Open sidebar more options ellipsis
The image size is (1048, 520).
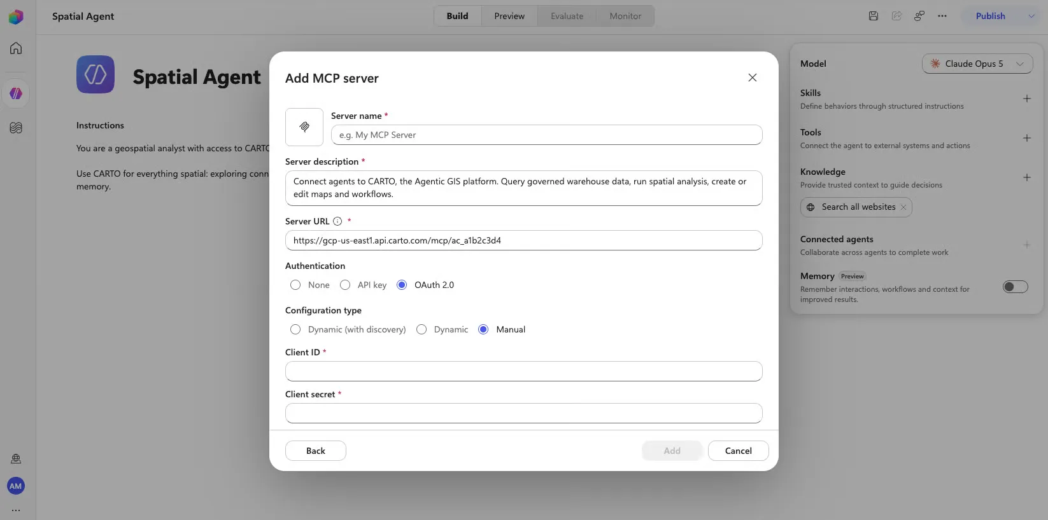pos(16,510)
